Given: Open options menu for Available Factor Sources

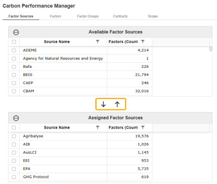Looking at the screenshot, I should (x=16, y=33).
